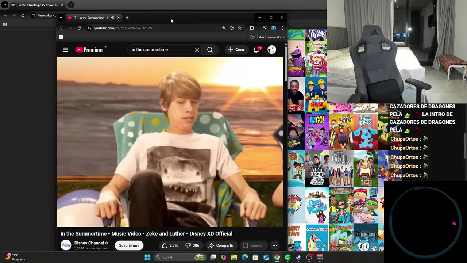The height and width of the screenshot is (263, 467).
Task: Open Chrome extensions puzzle icon
Action: pyautogui.click(x=252, y=28)
